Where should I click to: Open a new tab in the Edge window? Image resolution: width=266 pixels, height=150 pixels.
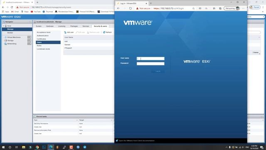coord(150,3)
